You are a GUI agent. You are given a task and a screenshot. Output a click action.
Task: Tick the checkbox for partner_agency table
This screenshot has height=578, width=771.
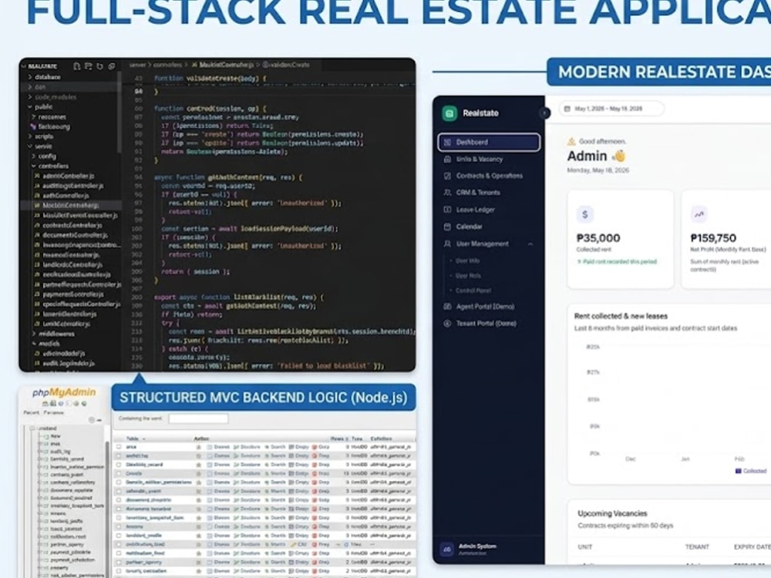(x=119, y=563)
